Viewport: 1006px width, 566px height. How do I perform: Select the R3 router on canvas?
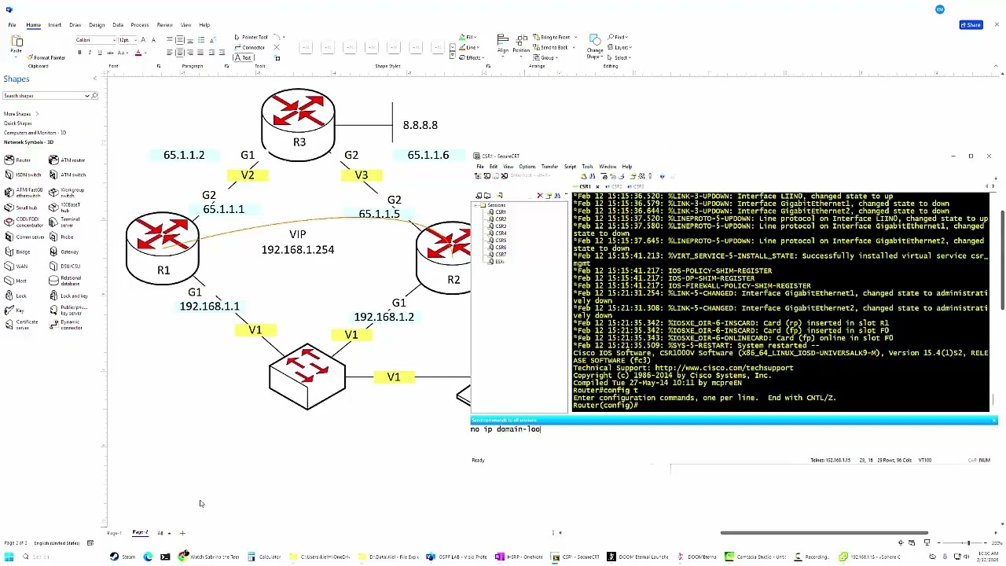tap(298, 124)
